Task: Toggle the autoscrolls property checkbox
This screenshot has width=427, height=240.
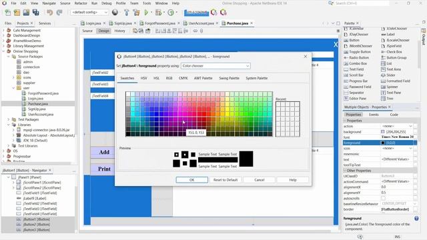Action: click(x=383, y=199)
